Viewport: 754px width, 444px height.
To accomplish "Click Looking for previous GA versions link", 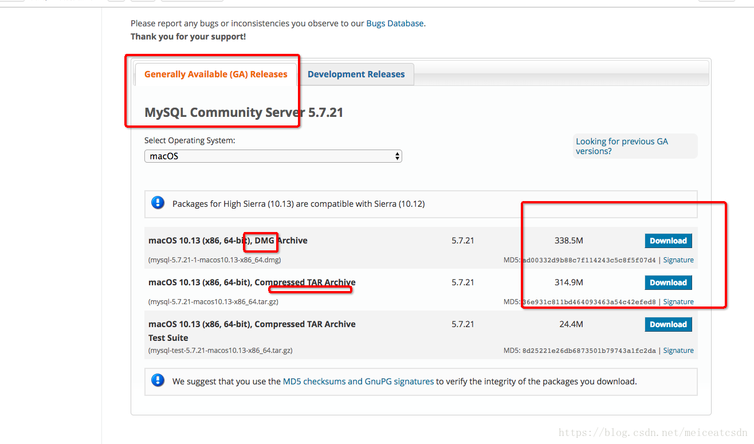I will click(x=622, y=146).
